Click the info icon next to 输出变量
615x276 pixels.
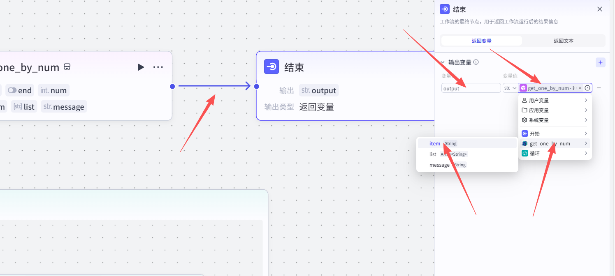pos(476,62)
